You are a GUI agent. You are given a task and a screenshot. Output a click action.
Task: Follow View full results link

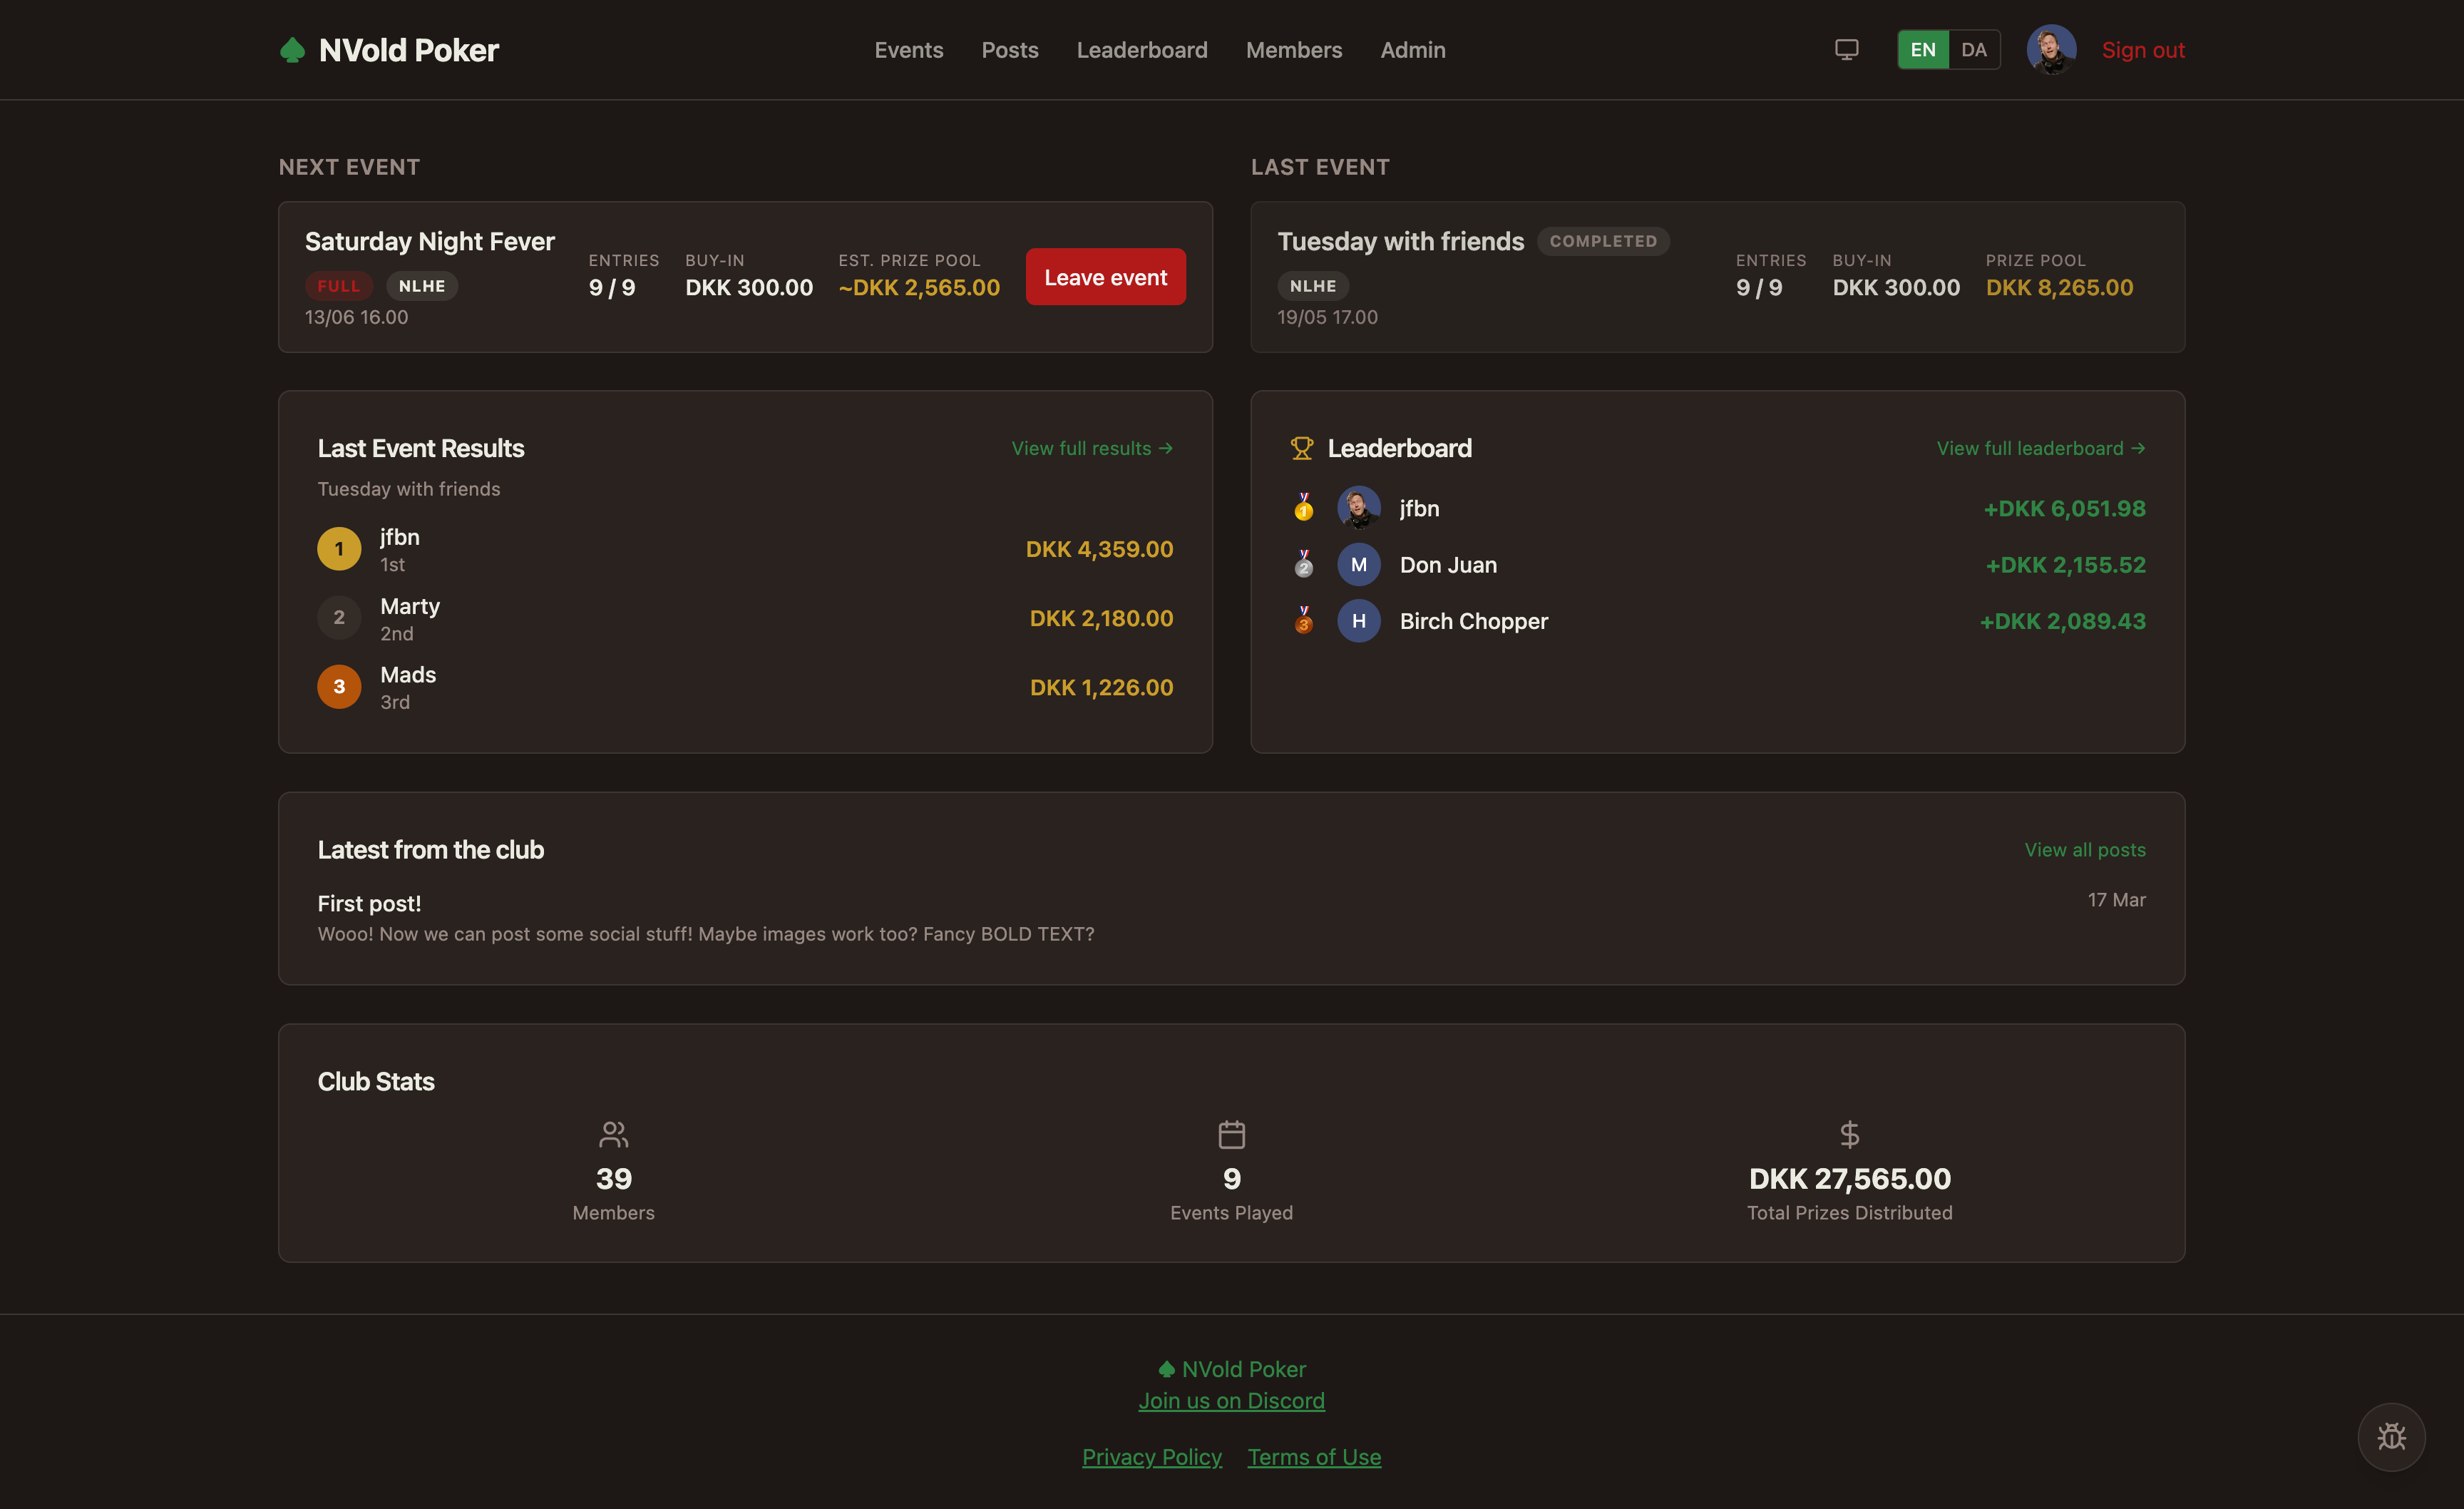click(1092, 448)
